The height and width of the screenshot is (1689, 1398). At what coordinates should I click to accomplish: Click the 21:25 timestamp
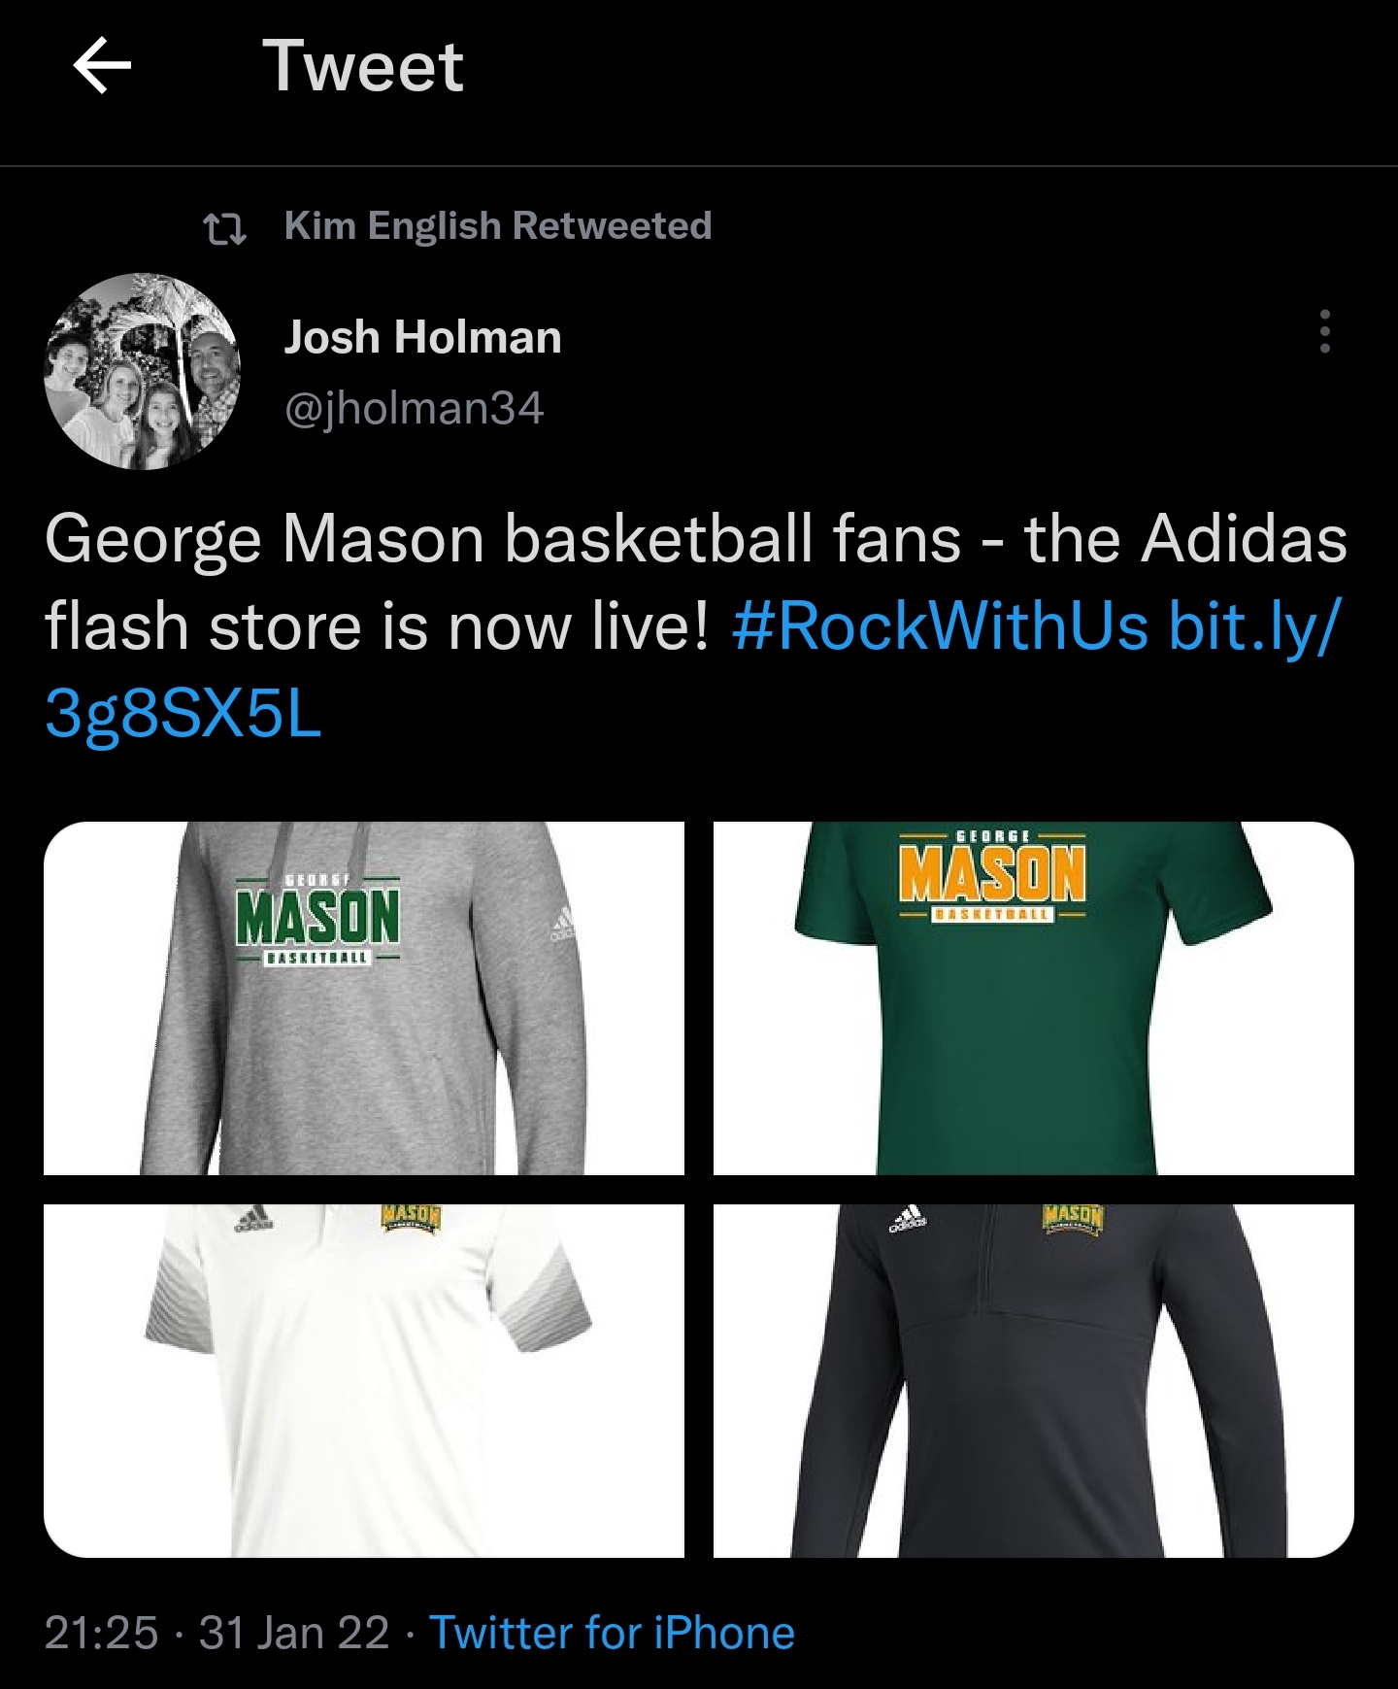click(101, 1633)
